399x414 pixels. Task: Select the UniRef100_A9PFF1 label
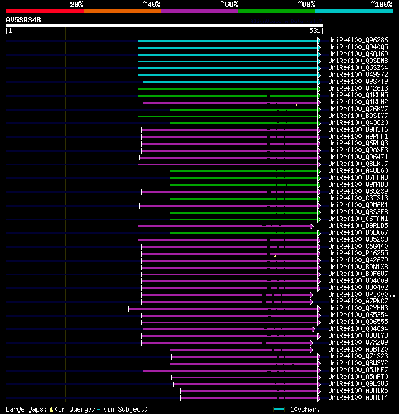point(358,136)
